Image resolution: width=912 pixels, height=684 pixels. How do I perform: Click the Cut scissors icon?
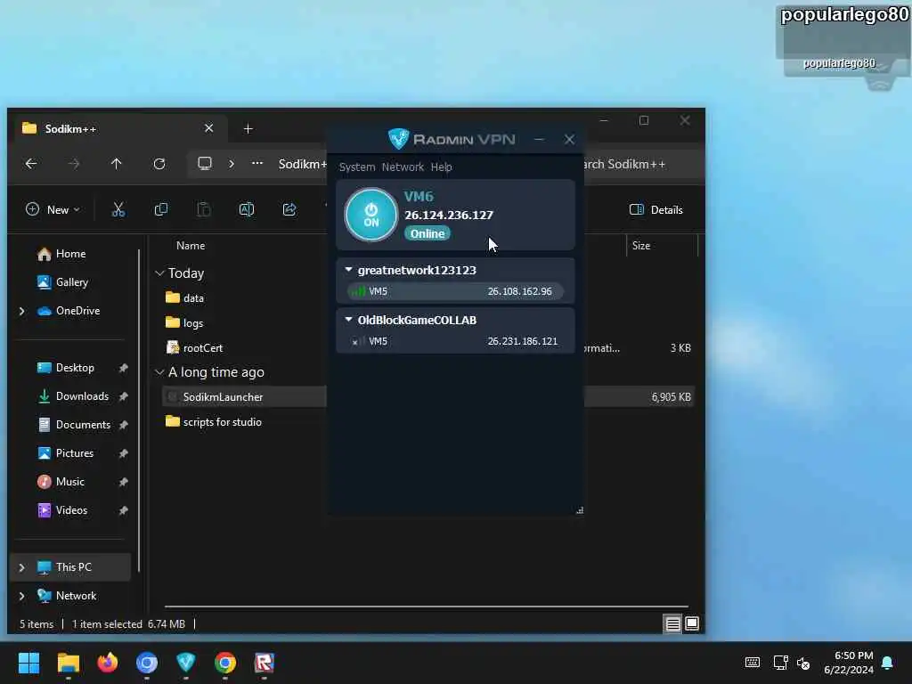118,209
